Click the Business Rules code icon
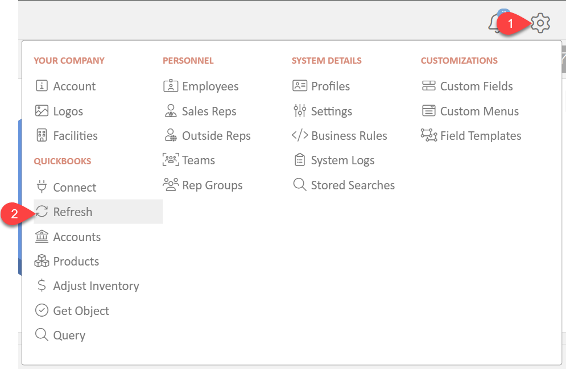Viewport: 566px width, 369px height. [x=300, y=135]
